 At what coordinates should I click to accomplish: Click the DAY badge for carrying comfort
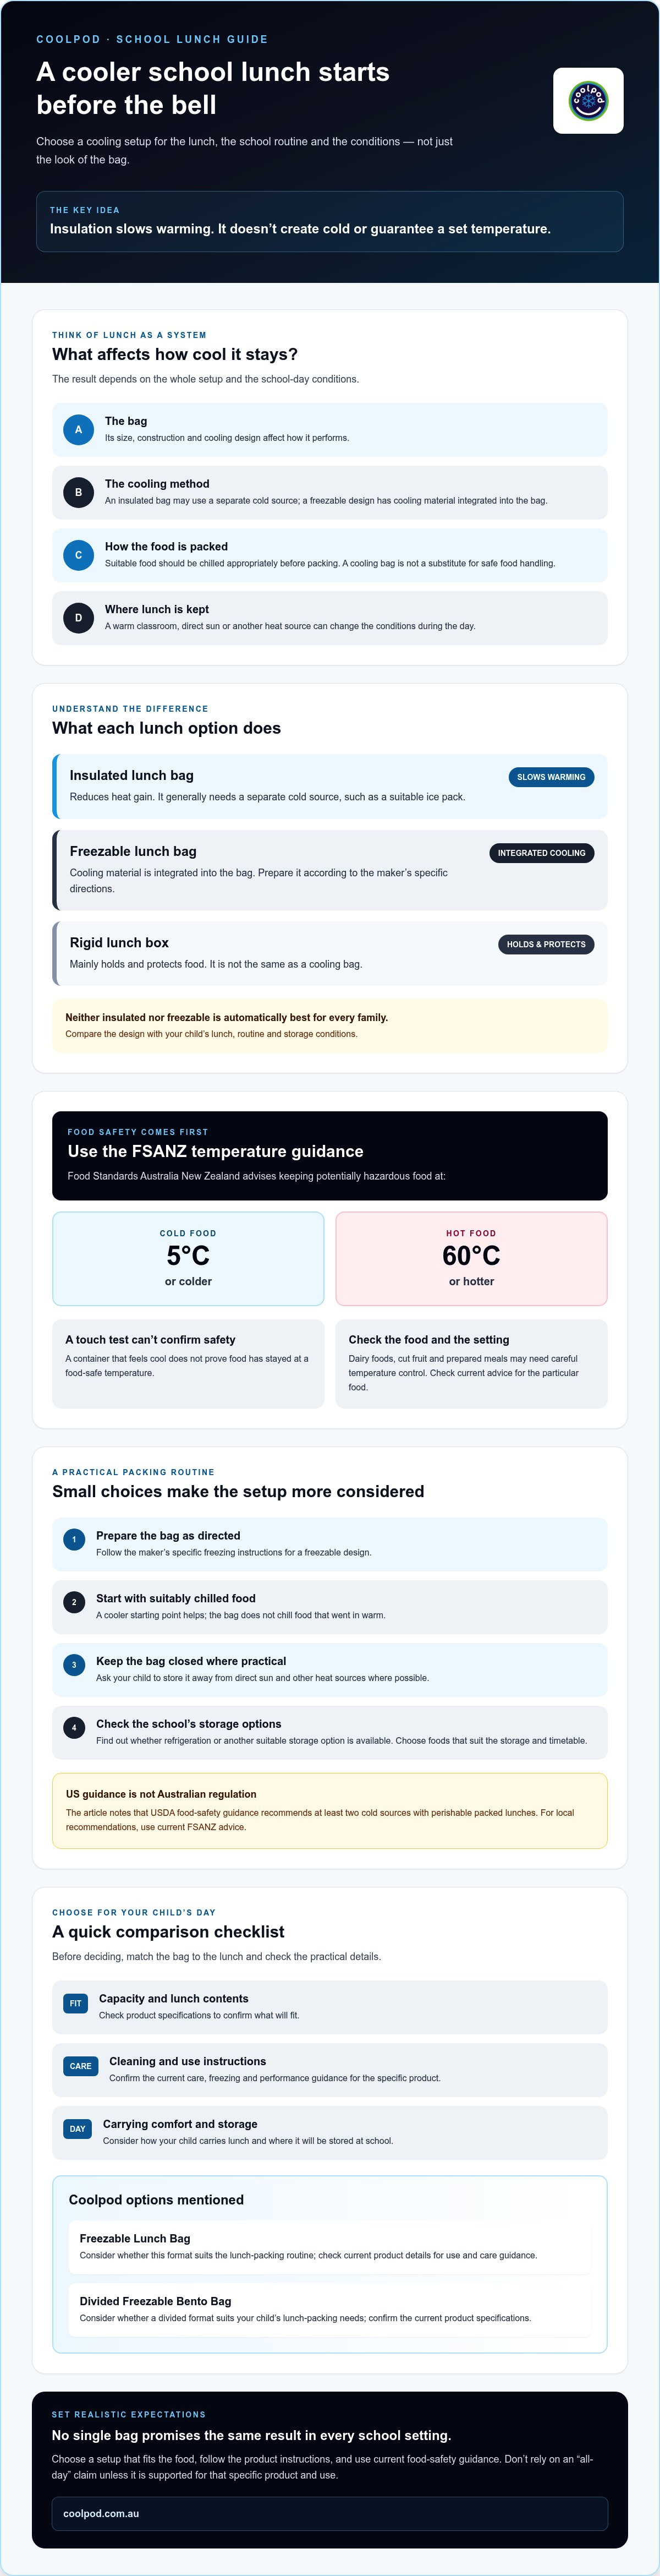(78, 2128)
